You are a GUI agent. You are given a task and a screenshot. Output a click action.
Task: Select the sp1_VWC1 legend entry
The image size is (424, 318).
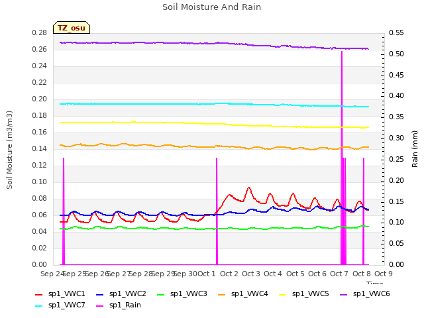coord(60,294)
